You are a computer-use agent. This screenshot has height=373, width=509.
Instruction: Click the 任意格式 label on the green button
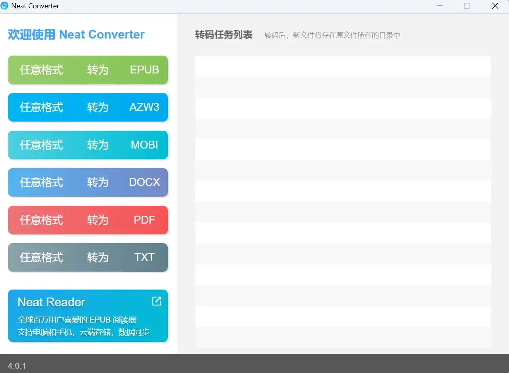point(41,70)
